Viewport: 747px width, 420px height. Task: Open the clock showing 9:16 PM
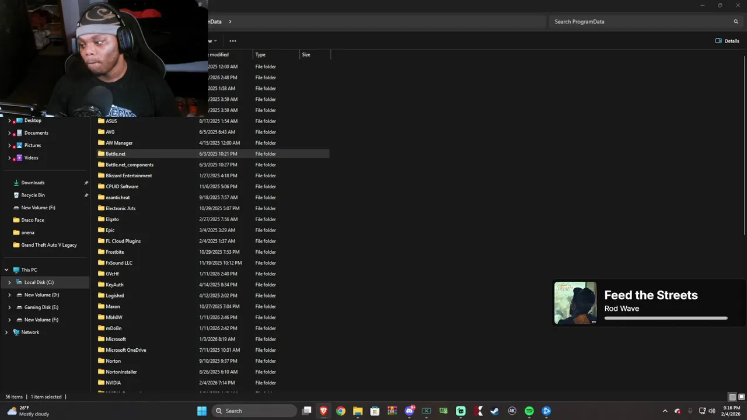click(731, 411)
